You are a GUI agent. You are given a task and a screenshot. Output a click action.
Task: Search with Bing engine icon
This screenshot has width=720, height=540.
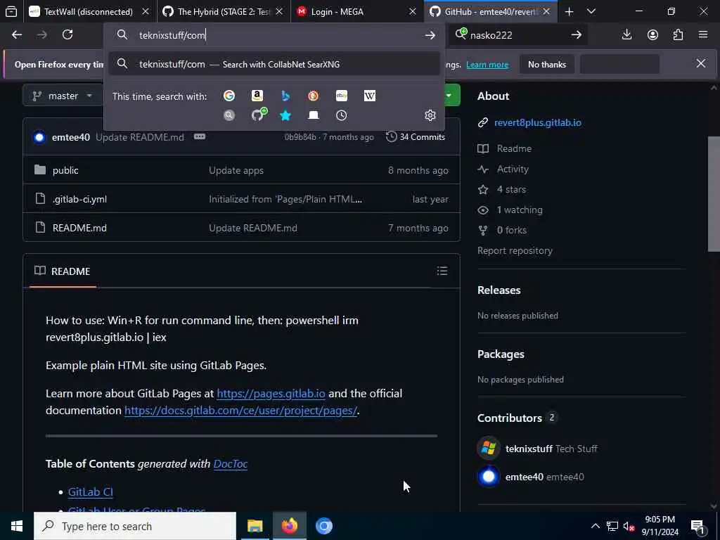point(285,96)
